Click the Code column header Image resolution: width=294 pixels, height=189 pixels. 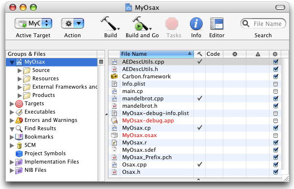point(214,54)
